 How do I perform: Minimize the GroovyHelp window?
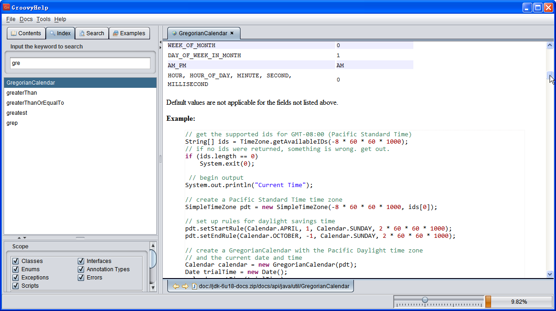point(528,7)
